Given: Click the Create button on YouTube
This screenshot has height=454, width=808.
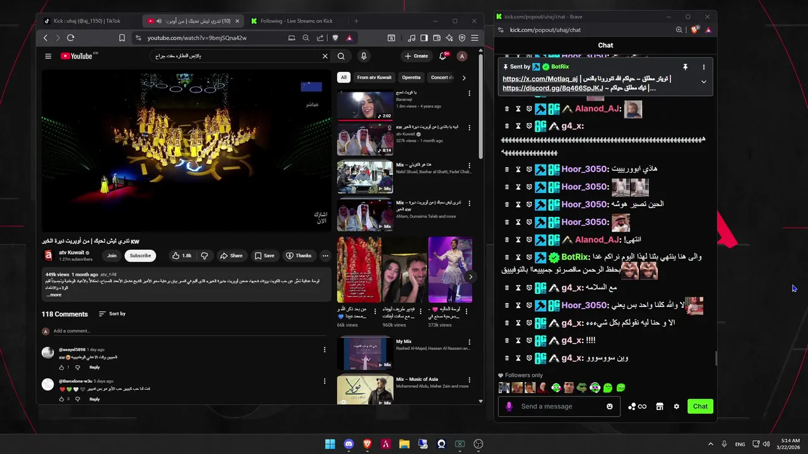Looking at the screenshot, I should tap(417, 56).
